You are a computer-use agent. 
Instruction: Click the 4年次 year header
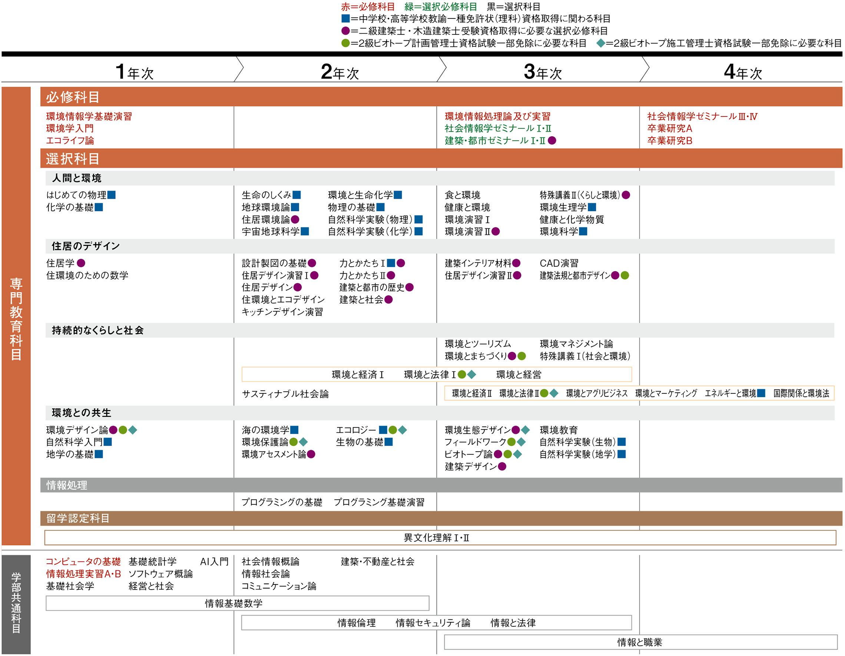pos(743,72)
